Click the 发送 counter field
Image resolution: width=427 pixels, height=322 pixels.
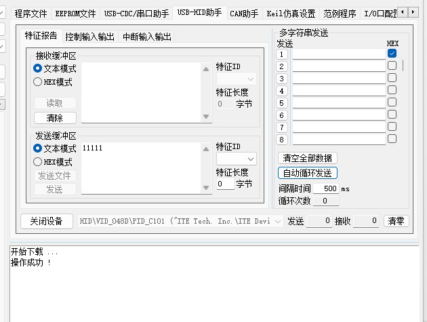point(319,221)
